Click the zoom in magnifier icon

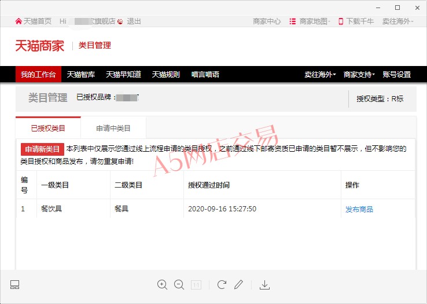pyautogui.click(x=163, y=285)
